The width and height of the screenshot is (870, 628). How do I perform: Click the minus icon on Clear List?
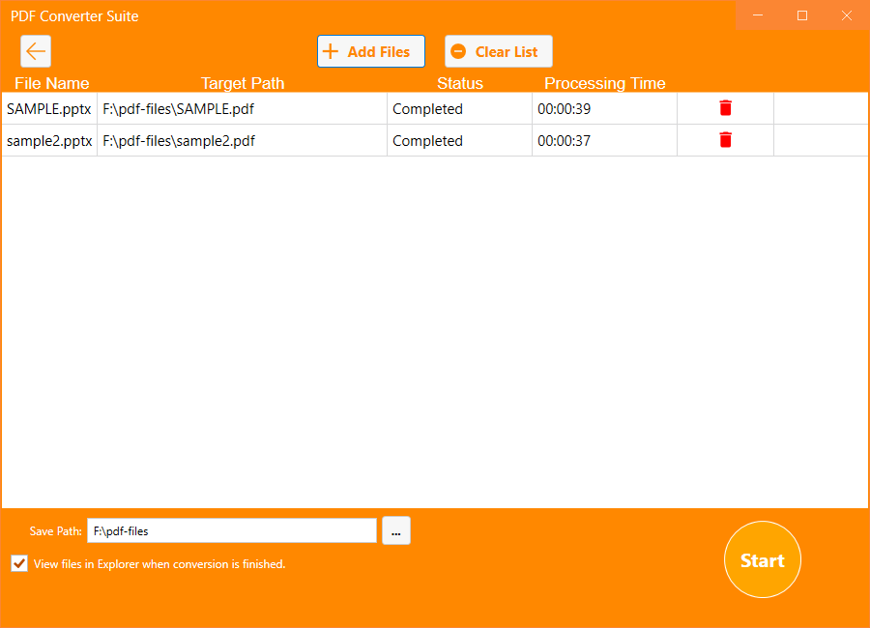pos(459,50)
